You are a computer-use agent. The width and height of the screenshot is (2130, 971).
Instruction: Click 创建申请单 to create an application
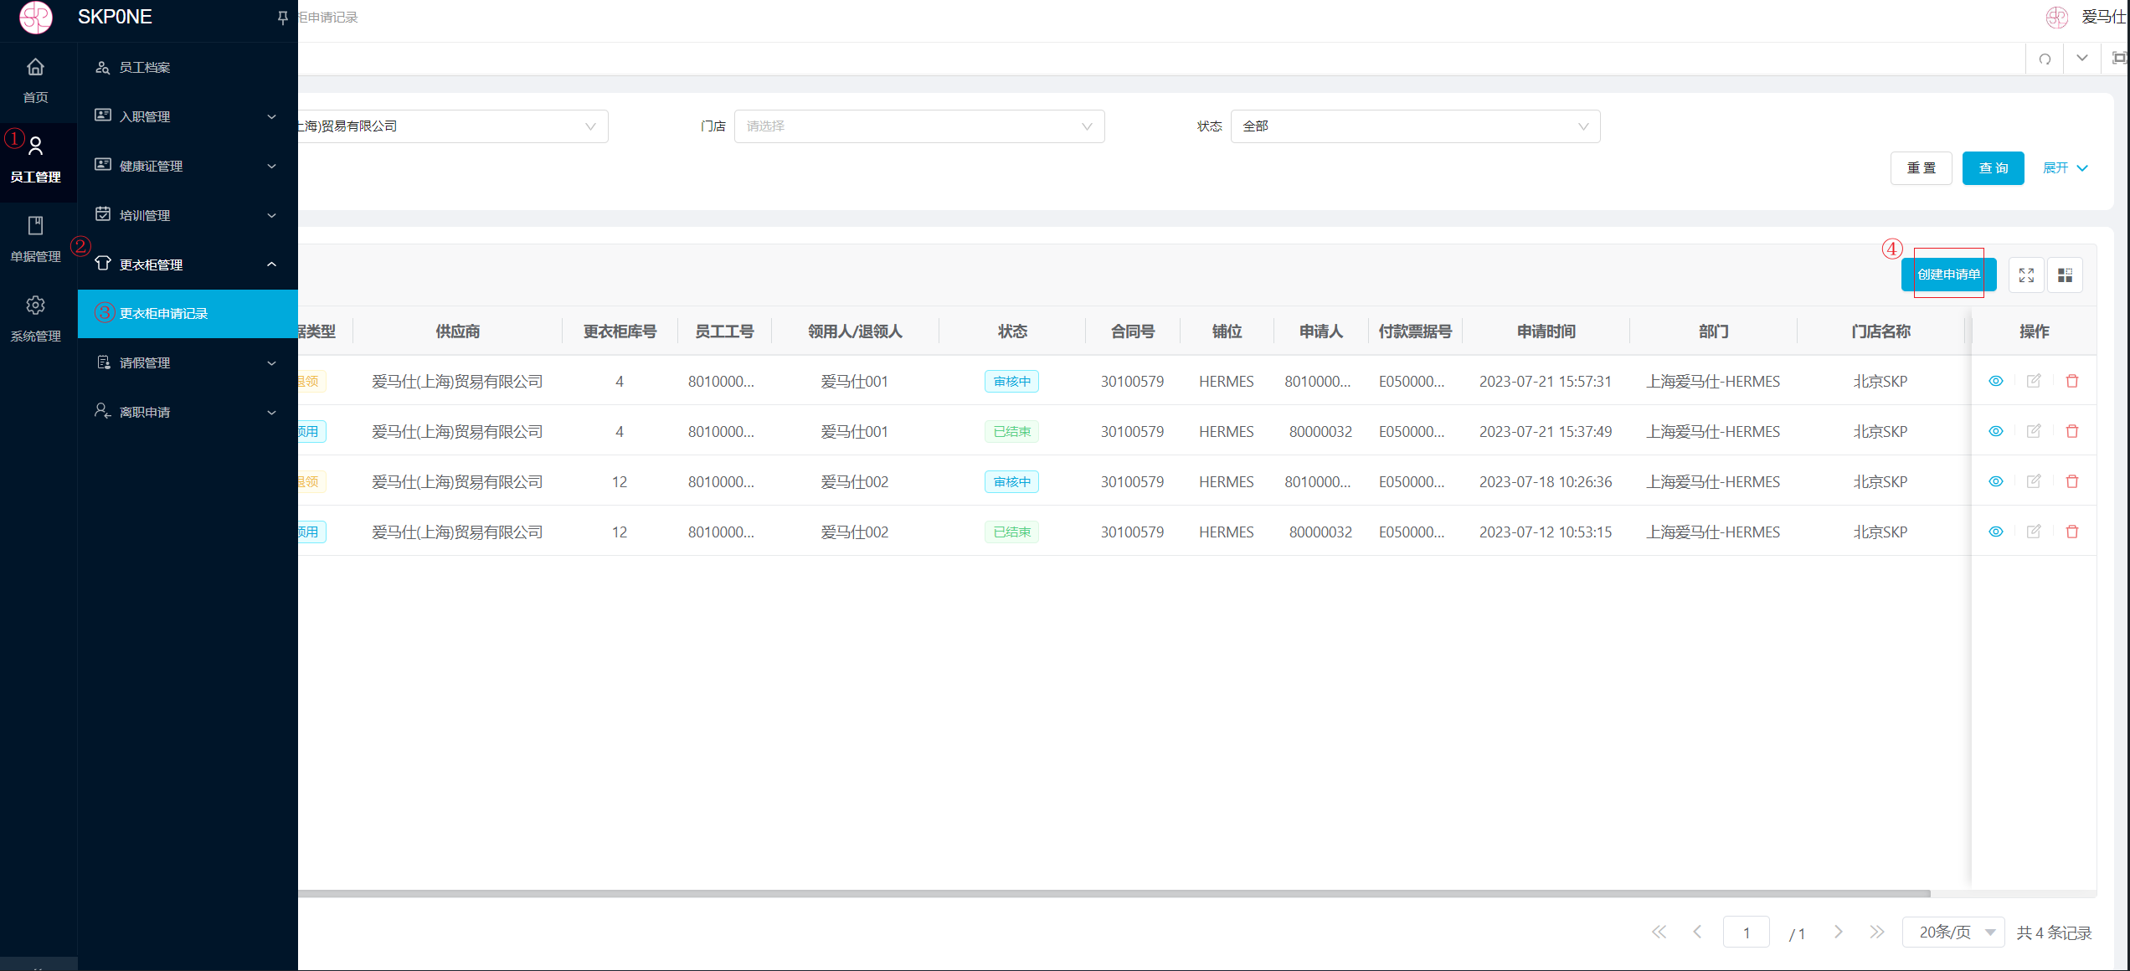click(1948, 275)
